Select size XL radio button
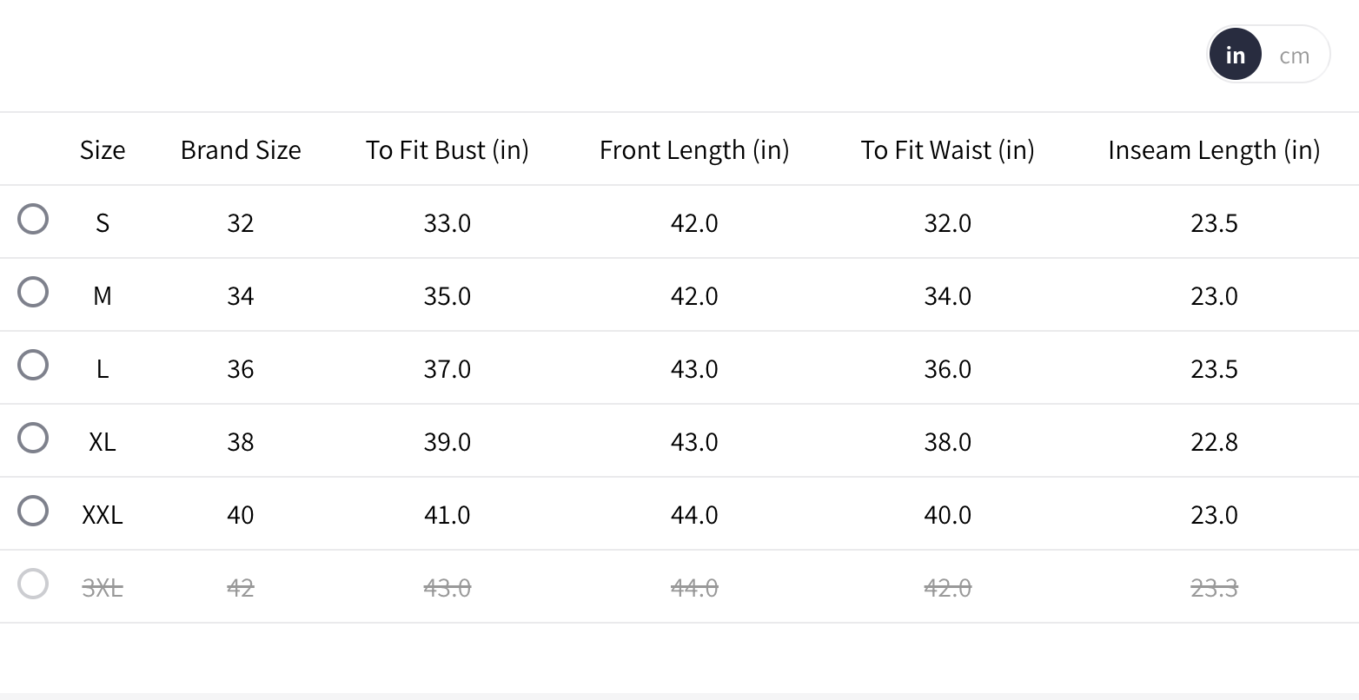This screenshot has height=700, width=1359. [x=33, y=438]
